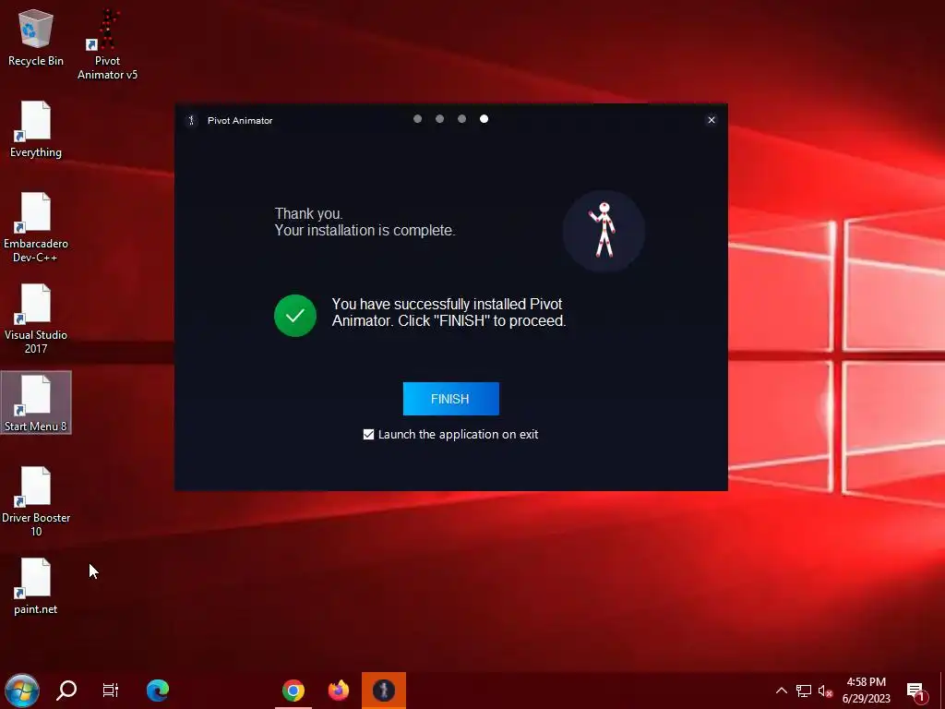945x709 pixels.
Task: Click "You have successfully installed Pivot" message
Action: (448, 304)
